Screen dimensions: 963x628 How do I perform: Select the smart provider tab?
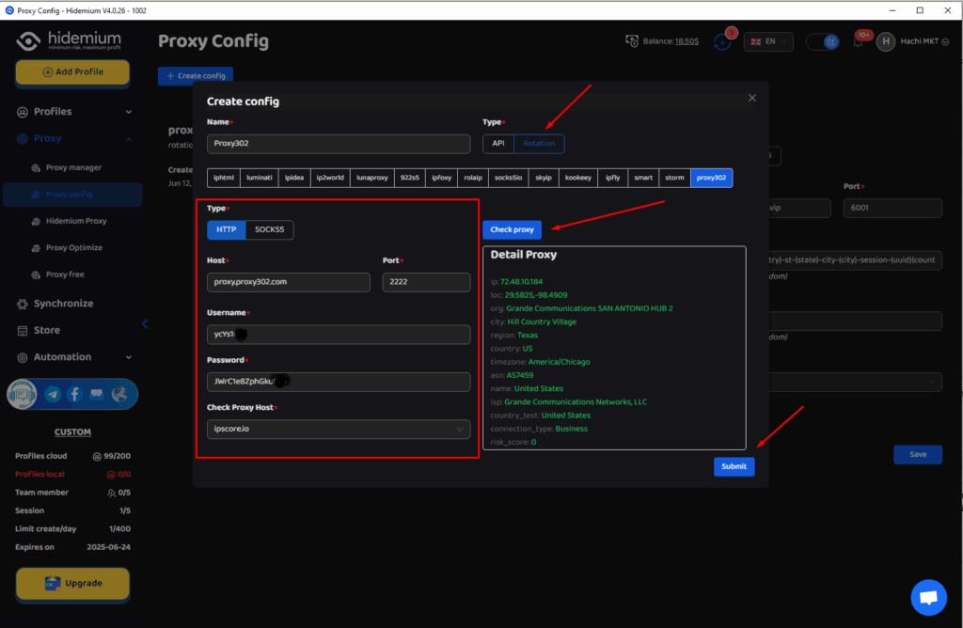pyautogui.click(x=643, y=178)
